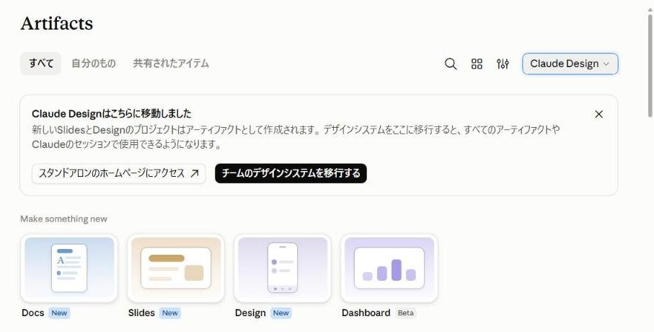
Task: Click the New badge beside Slides
Action: point(170,313)
